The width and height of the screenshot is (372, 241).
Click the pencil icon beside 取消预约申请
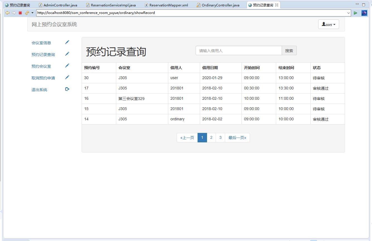(67, 77)
